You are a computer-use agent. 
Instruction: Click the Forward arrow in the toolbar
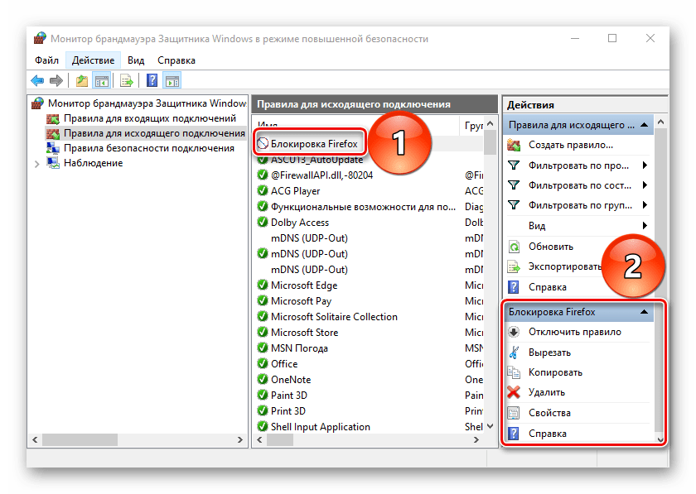point(56,80)
